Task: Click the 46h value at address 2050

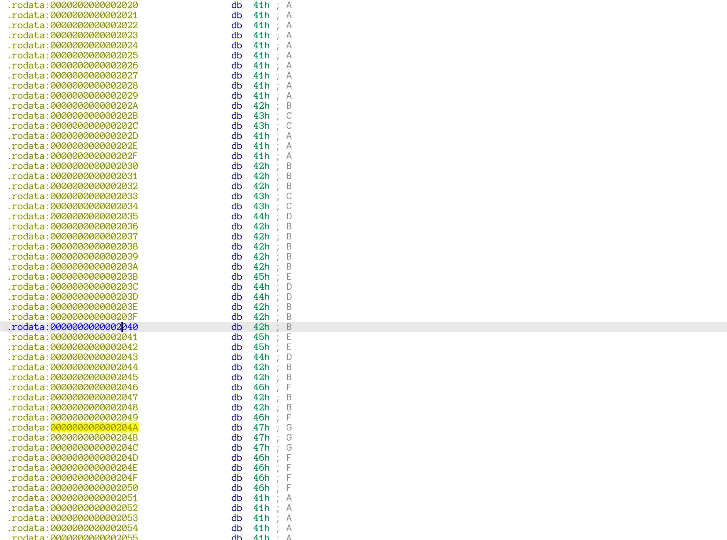Action: pyautogui.click(x=261, y=488)
